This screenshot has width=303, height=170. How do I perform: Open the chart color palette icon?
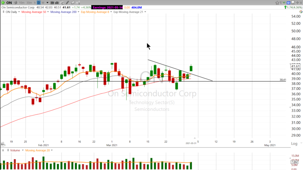(301, 12)
